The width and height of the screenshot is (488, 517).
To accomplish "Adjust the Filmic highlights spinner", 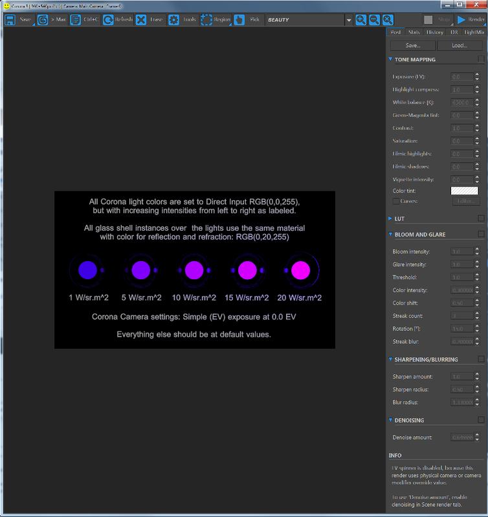I will 477,154.
